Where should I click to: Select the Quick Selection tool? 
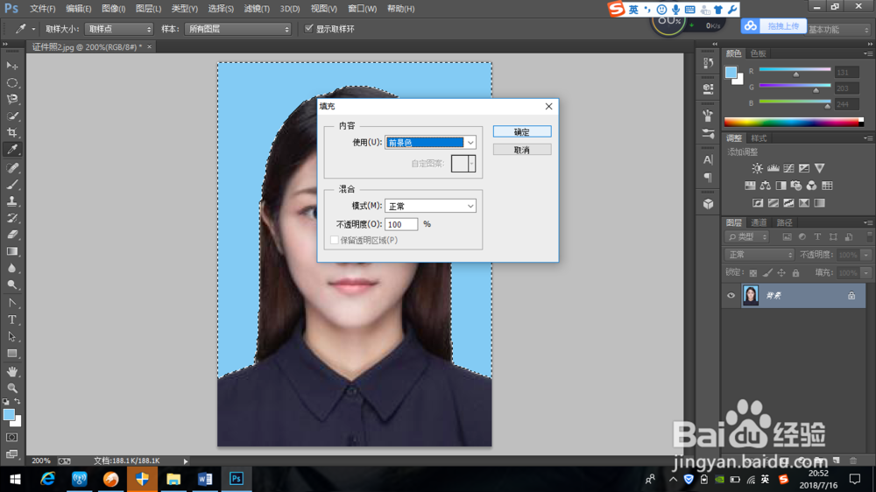(x=11, y=116)
